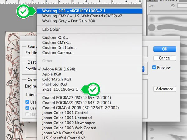Image resolution: width=187 pixels, height=140 pixels.
Task: Switch to the Brush Presets tab
Action: [x=168, y=1]
